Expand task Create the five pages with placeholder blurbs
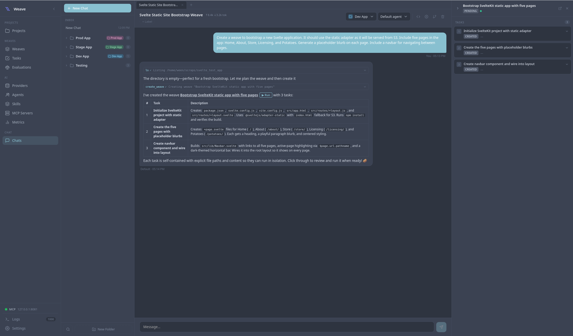Image resolution: width=573 pixels, height=336 pixels. click(x=567, y=48)
